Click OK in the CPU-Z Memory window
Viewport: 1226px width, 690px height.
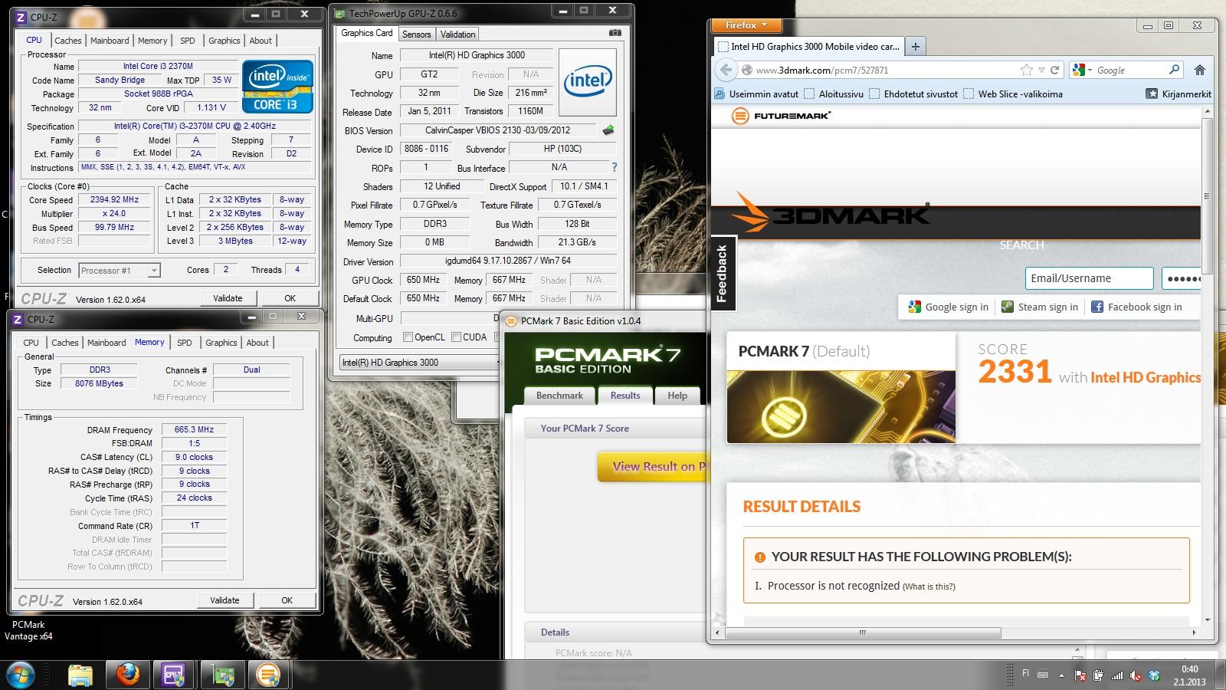tap(287, 600)
